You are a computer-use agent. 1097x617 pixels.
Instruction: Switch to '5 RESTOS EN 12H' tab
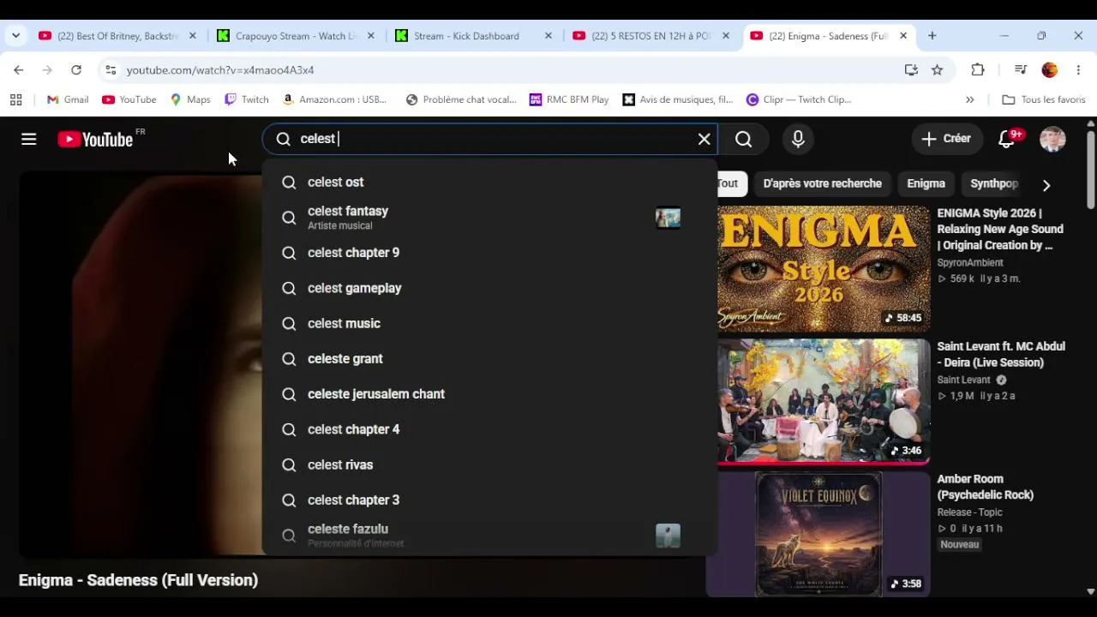[651, 36]
